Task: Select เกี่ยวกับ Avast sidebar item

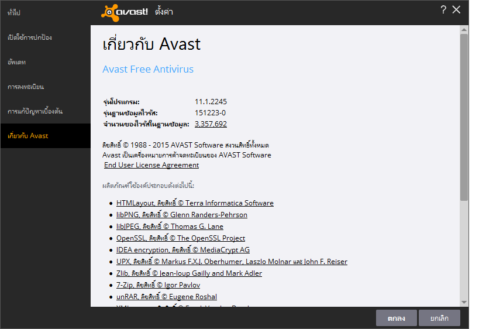Action: click(45, 136)
